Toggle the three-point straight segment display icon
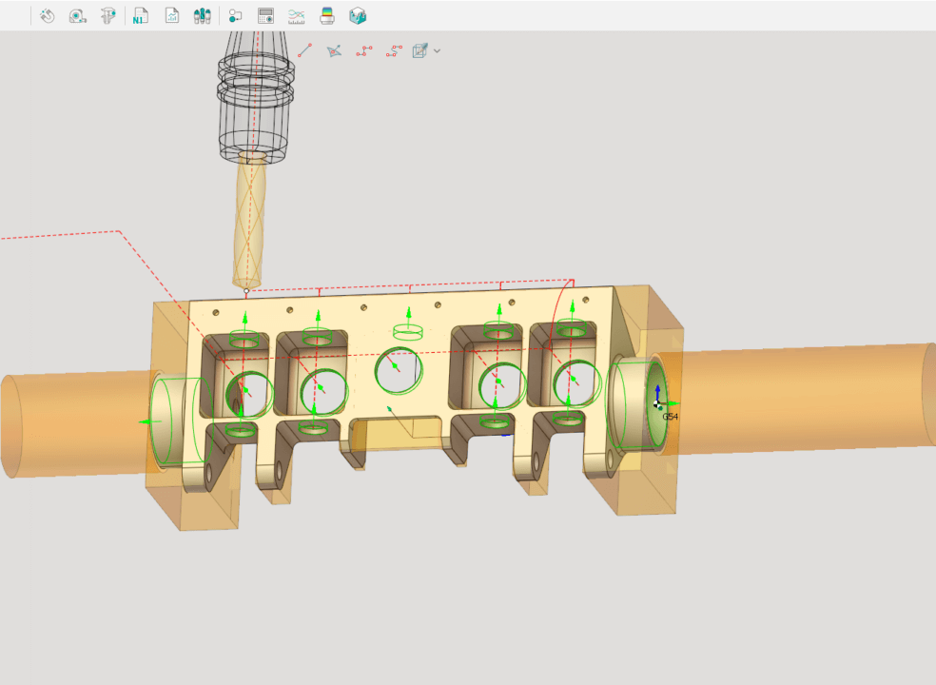Viewport: 936px width, 685px height. pos(363,50)
